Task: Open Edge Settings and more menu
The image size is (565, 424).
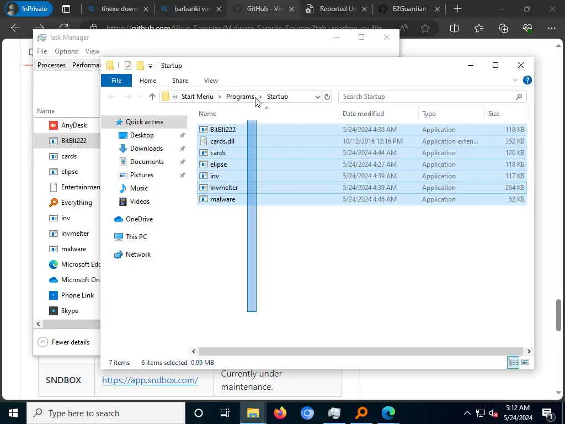Action: [x=551, y=28]
